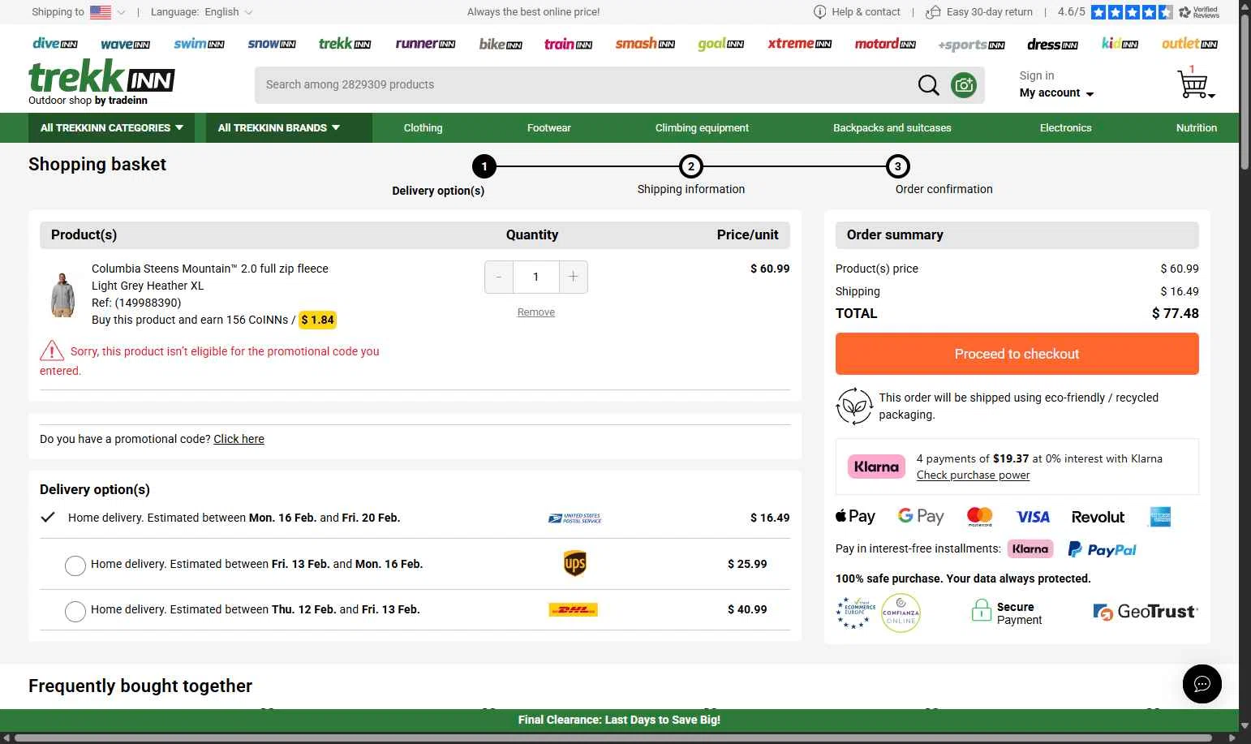Open the shopping cart icon
Viewport: 1251px width, 744px height.
pos(1194,83)
